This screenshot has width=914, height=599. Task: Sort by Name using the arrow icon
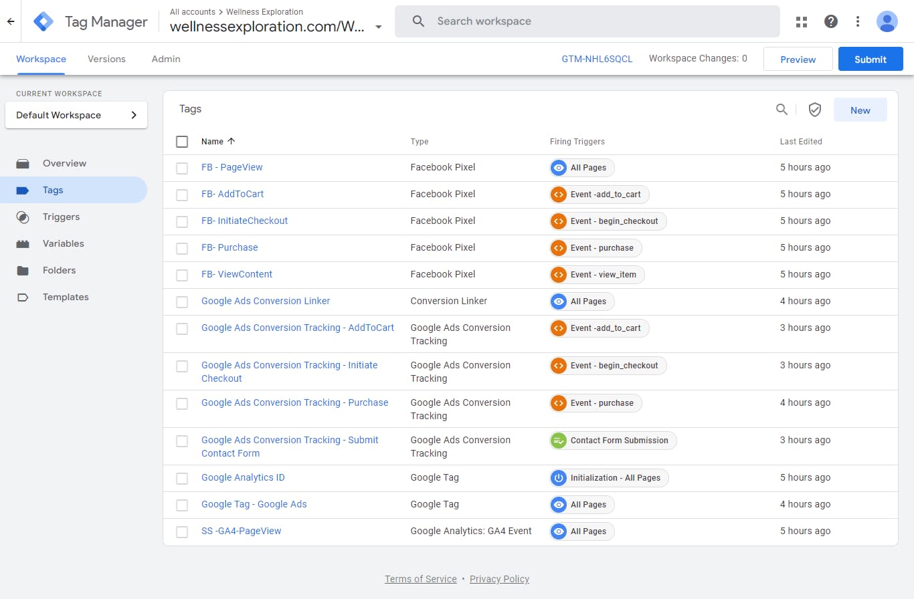[232, 141]
